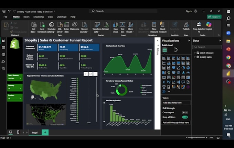Switch to Table view in left sidebar

pyautogui.click(x=3, y=48)
